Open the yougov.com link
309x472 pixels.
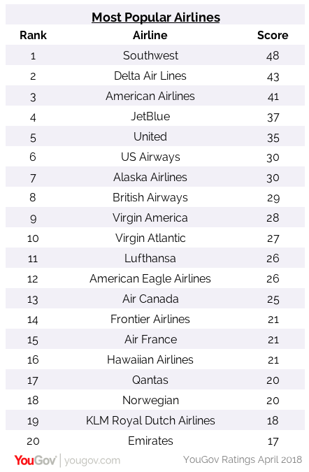coord(92,461)
